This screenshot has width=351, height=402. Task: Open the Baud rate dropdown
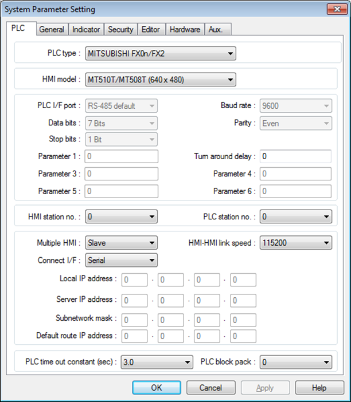[x=295, y=106]
